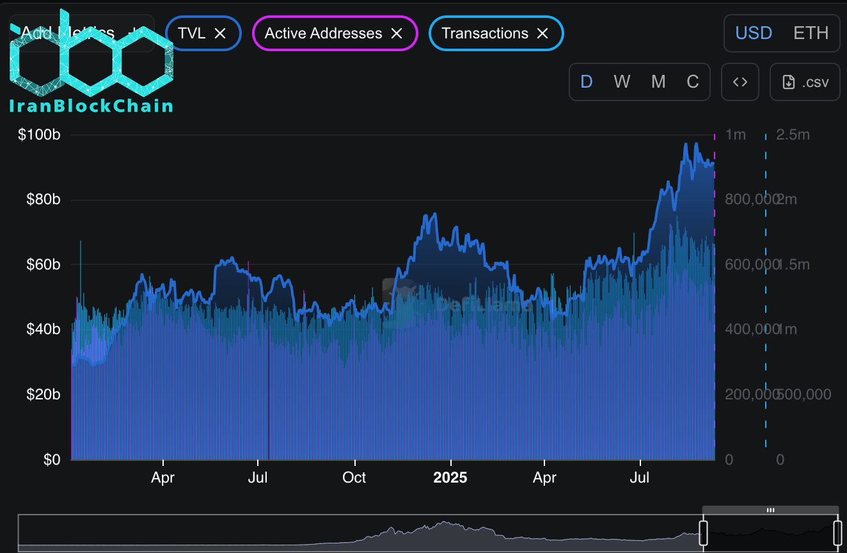The image size is (847, 553).
Task: Close the Transactions pill with its X icon
Action: 542,33
